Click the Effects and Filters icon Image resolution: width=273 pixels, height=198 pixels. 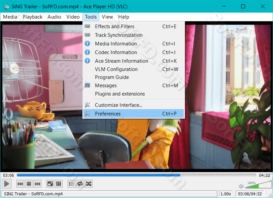point(87,27)
